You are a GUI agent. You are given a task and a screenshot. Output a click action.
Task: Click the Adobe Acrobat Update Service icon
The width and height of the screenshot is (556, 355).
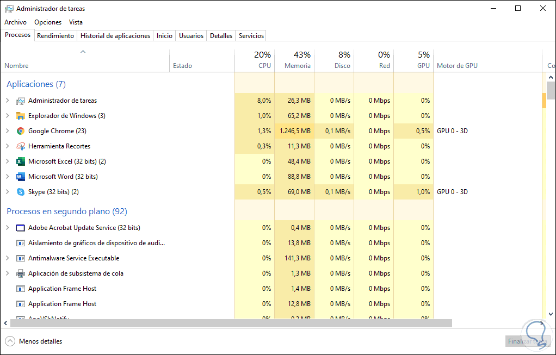21,228
